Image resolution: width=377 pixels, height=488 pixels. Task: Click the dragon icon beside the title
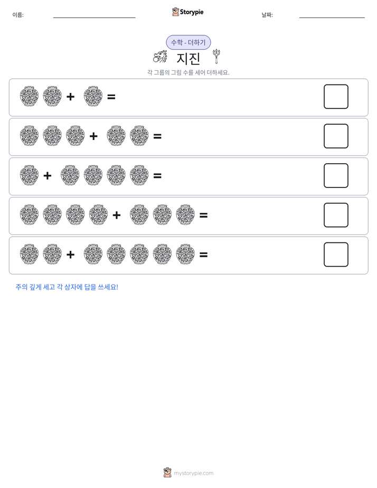(x=160, y=57)
